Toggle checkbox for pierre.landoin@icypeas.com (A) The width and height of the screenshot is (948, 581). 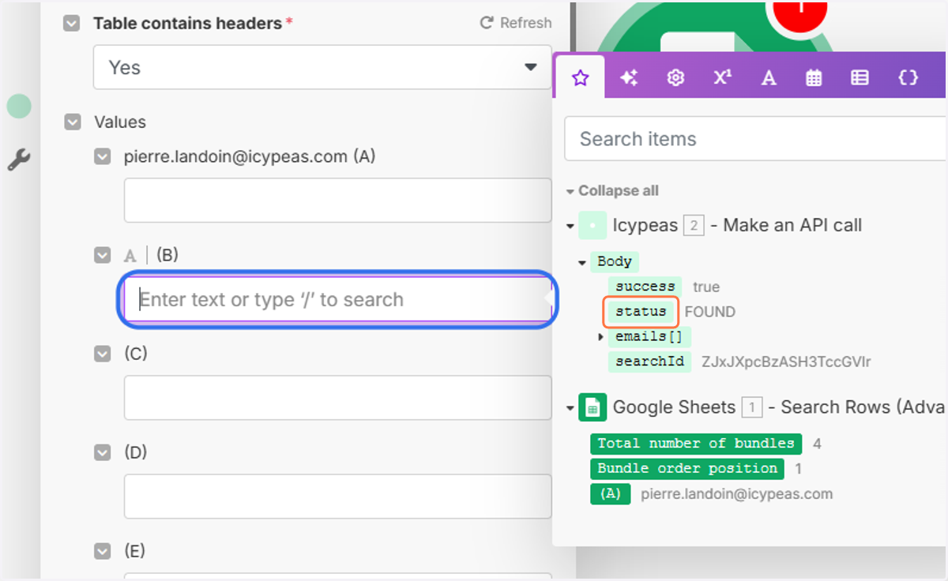[x=102, y=157]
